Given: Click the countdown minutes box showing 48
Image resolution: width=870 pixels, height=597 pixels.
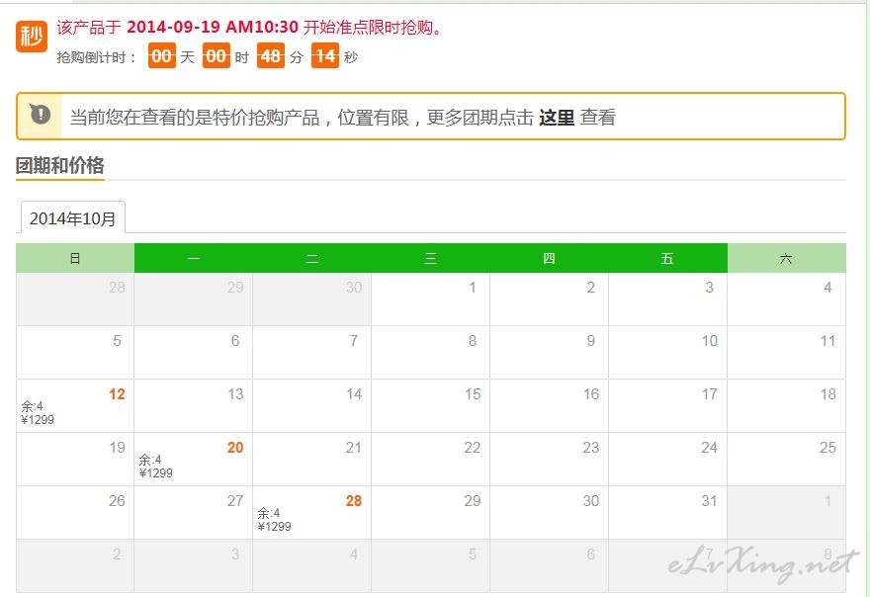Looking at the screenshot, I should click(271, 56).
